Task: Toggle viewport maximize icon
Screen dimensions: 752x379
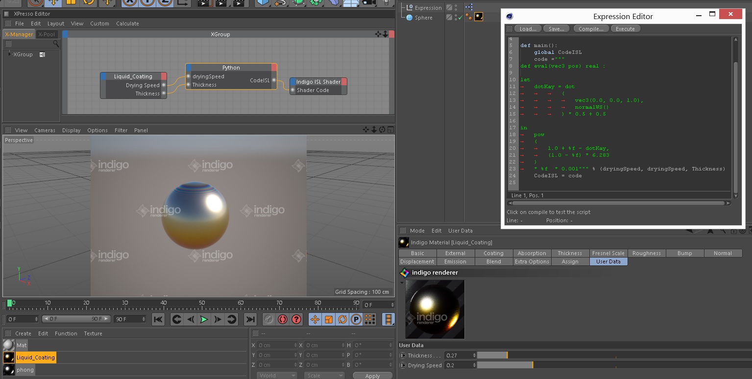Action: point(390,130)
